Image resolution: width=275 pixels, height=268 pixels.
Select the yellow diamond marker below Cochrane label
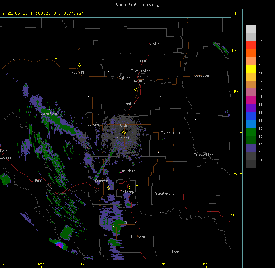108,188
